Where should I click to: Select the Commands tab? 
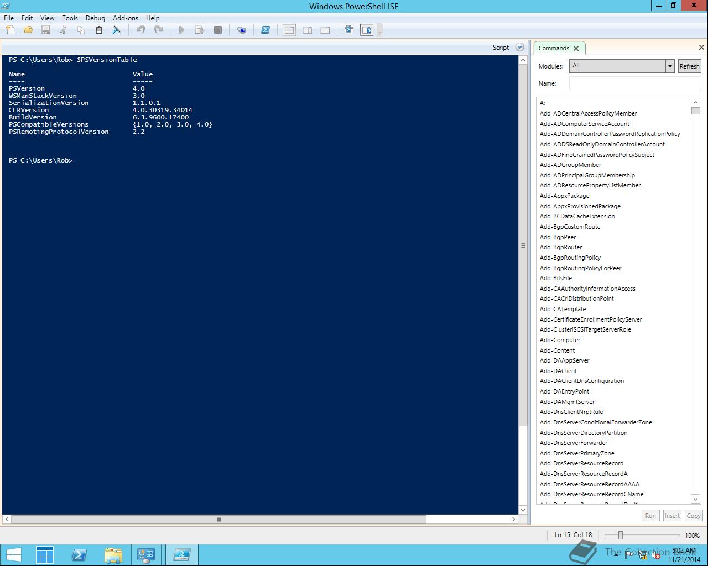click(554, 48)
